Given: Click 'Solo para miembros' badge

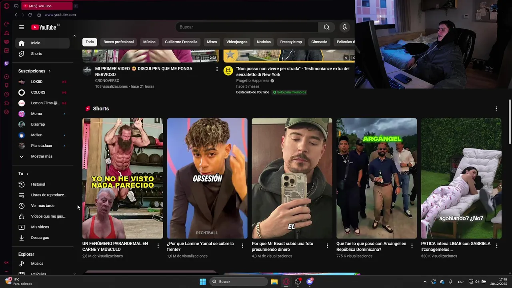Looking at the screenshot, I should [x=290, y=92].
